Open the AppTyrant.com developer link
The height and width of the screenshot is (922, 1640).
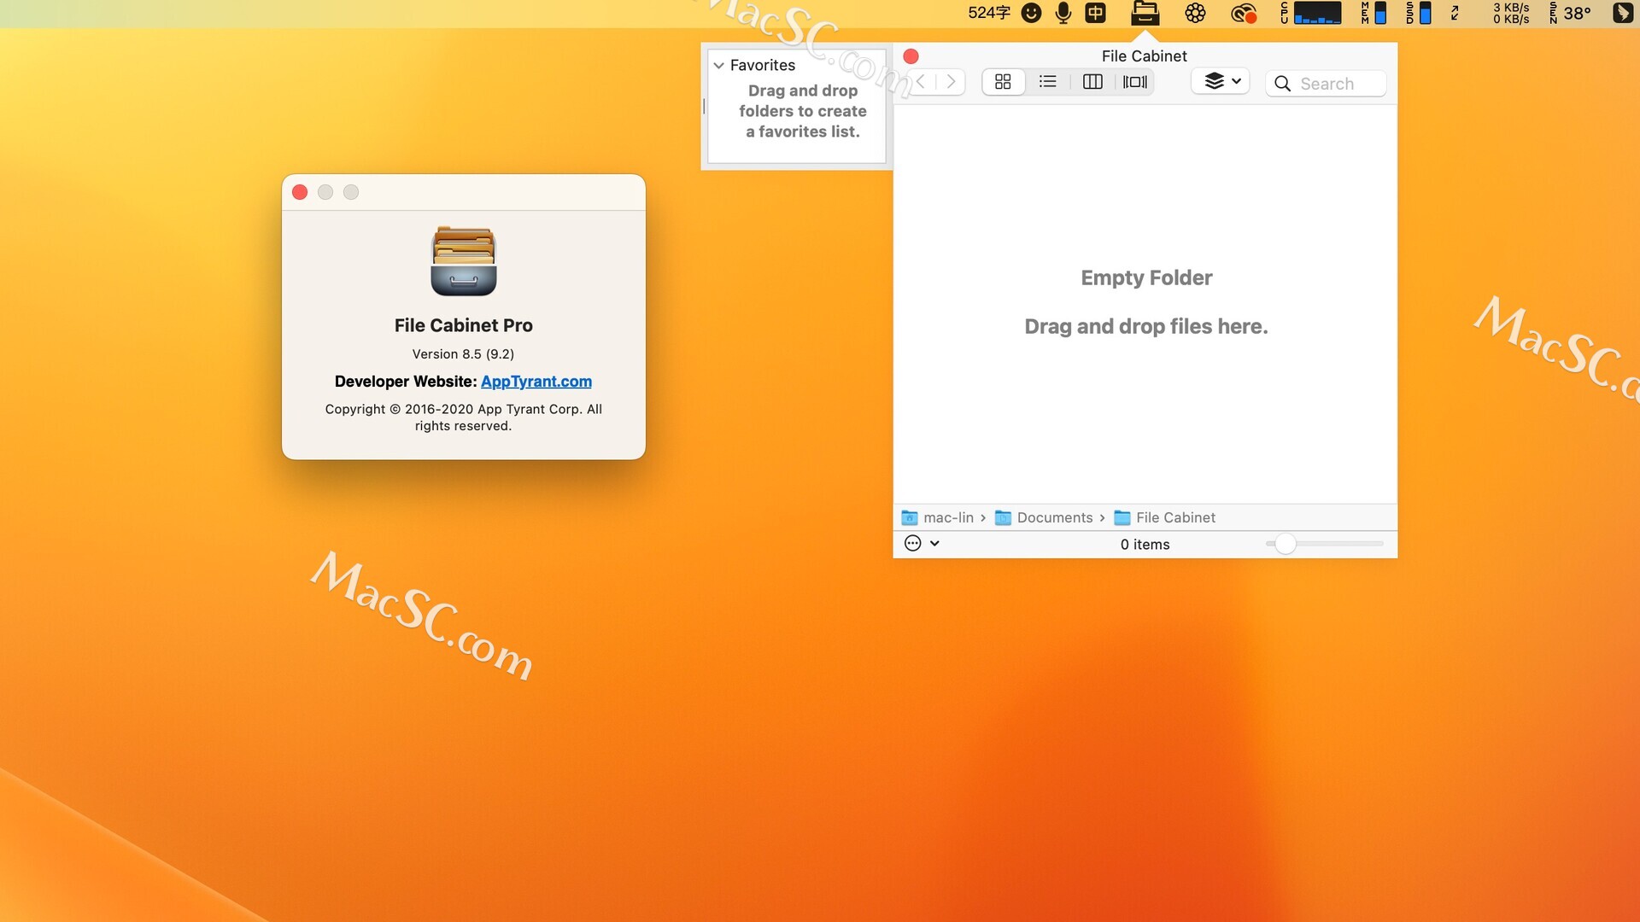[536, 382]
